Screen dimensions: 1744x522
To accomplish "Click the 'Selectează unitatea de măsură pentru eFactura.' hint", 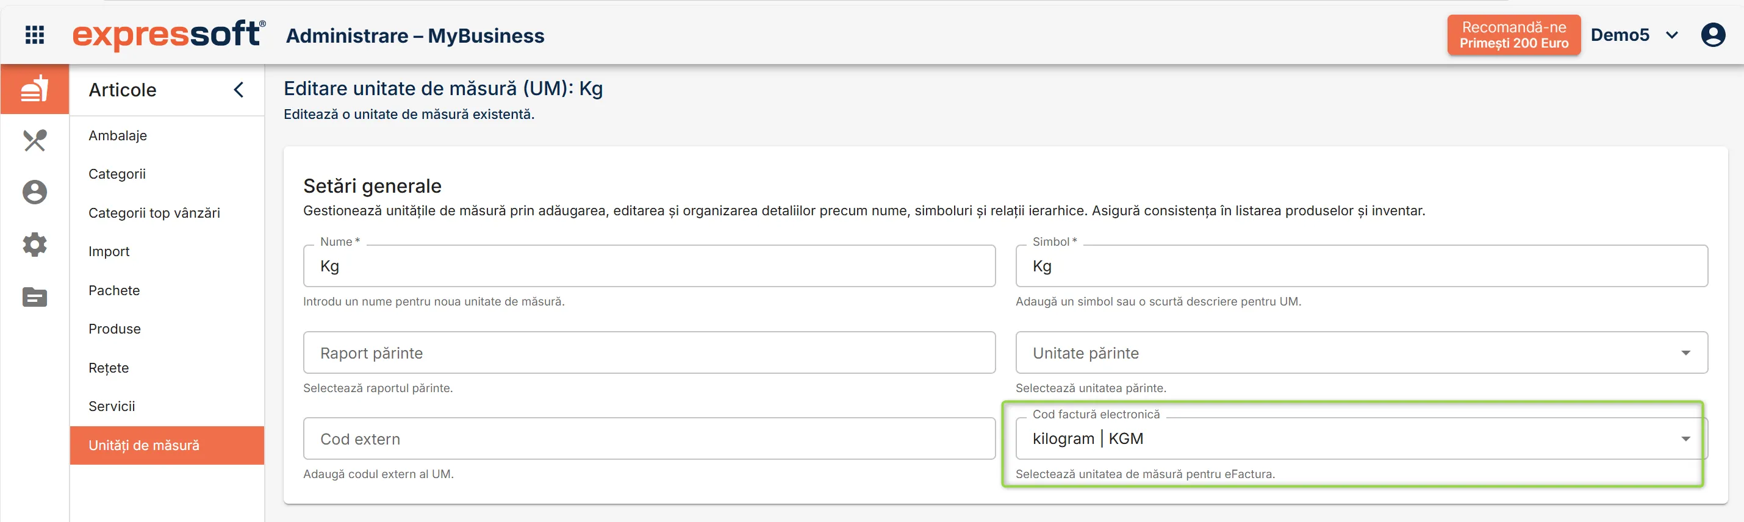I will click(1145, 474).
